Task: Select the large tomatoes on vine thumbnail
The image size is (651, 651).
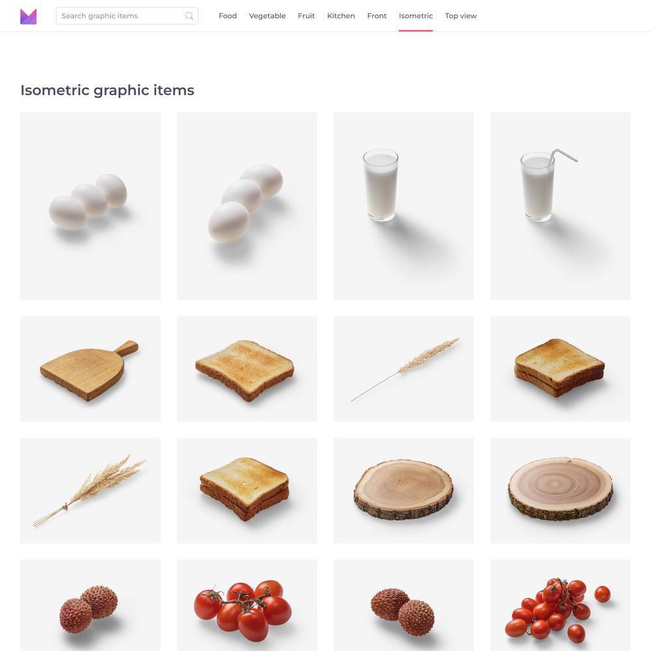Action: (247, 605)
